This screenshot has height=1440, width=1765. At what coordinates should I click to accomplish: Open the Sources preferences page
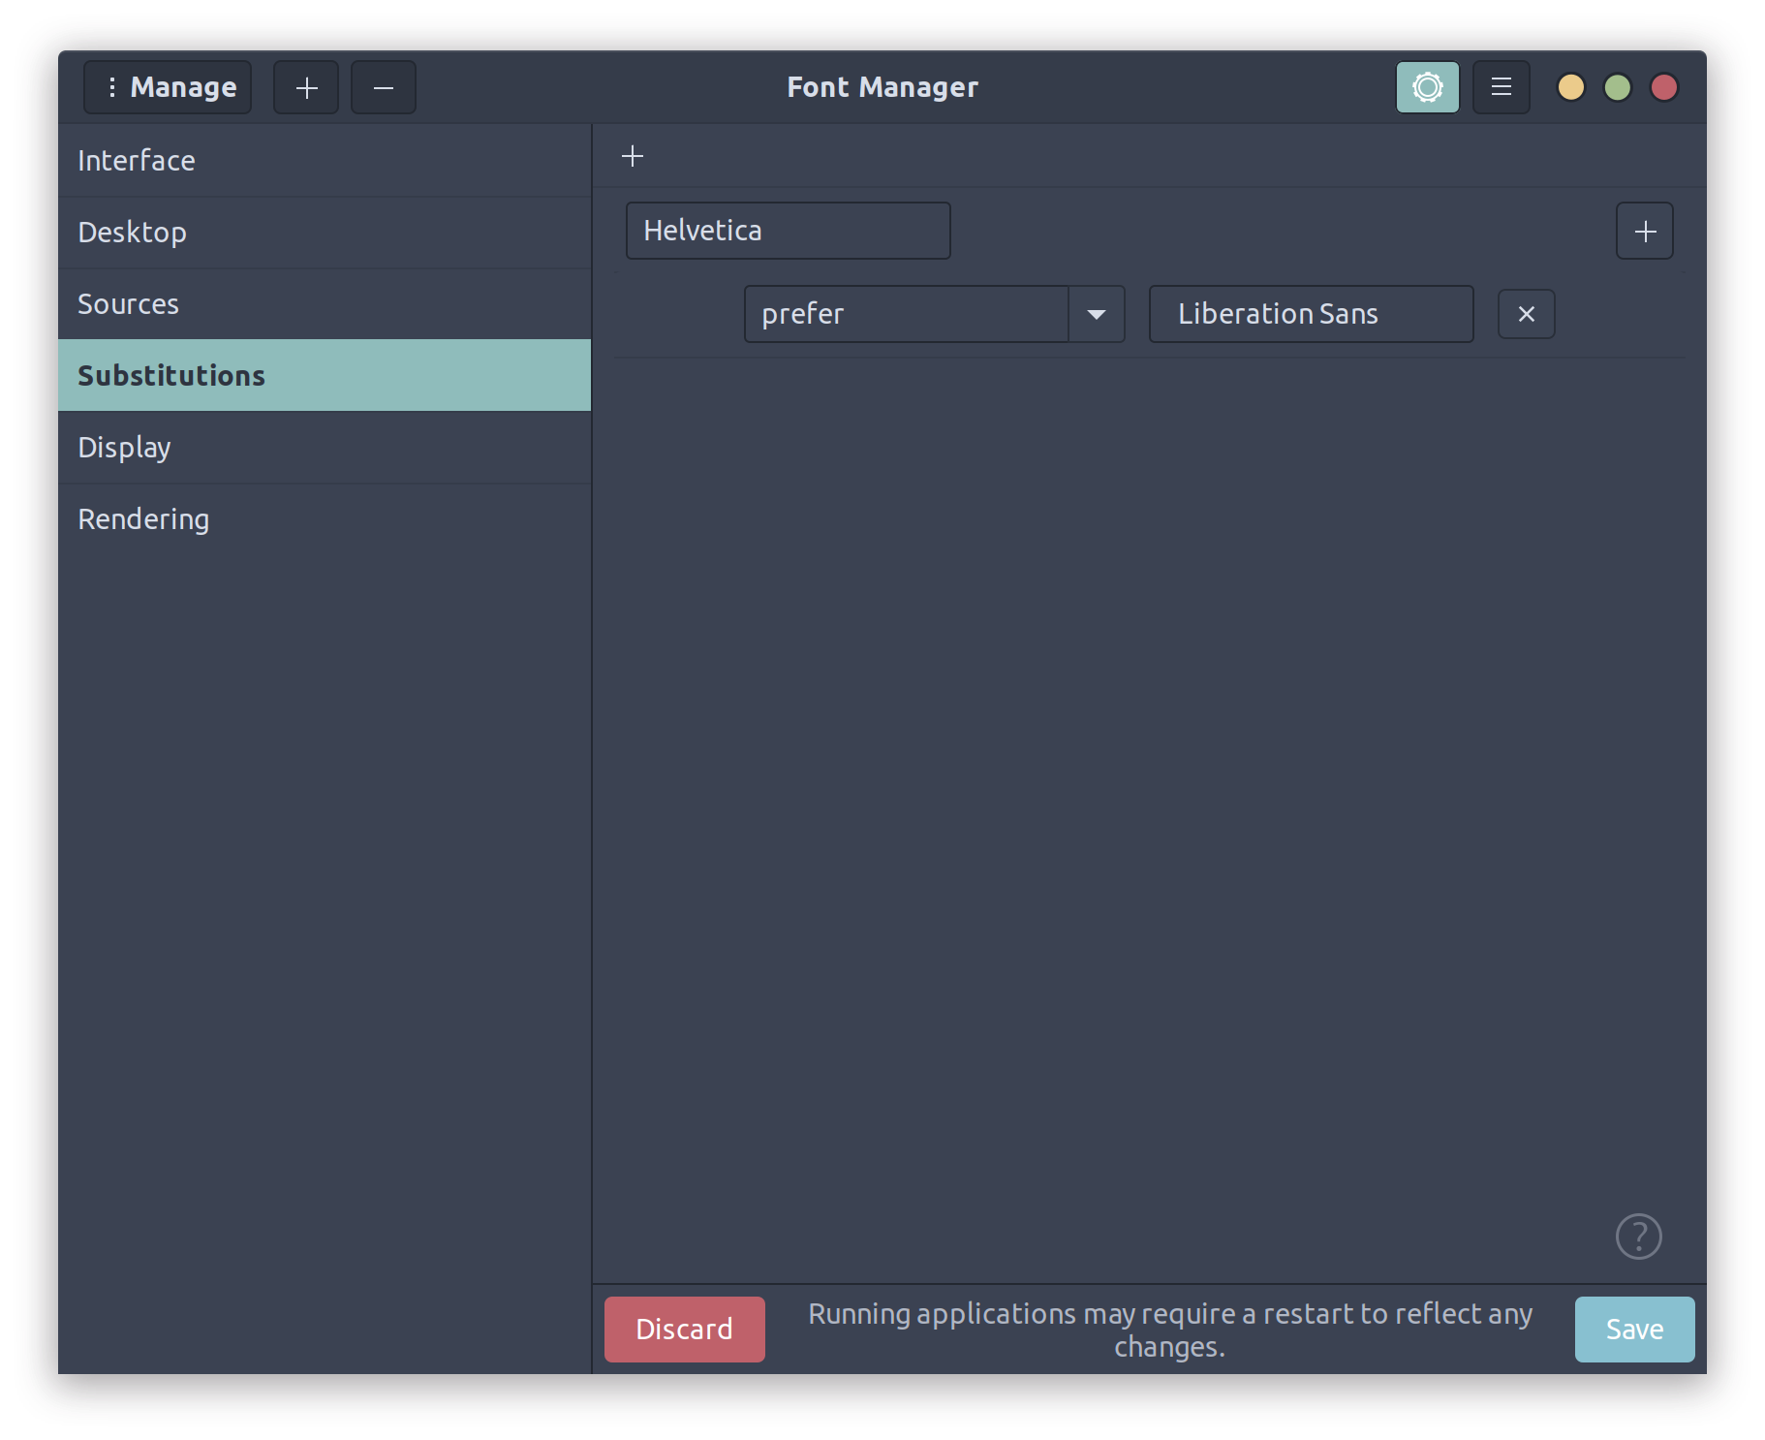pyautogui.click(x=325, y=304)
